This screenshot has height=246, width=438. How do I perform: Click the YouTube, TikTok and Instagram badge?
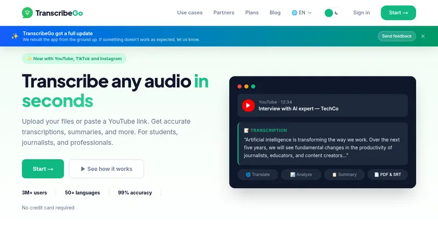(x=74, y=58)
